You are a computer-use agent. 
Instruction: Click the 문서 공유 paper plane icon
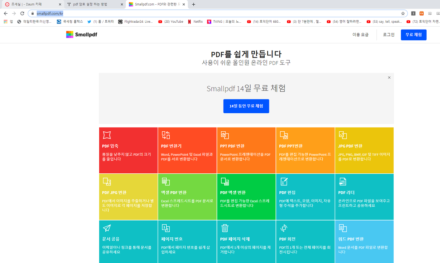tap(107, 228)
